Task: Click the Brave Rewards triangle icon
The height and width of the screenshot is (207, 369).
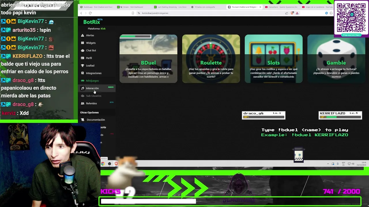Action: (297, 13)
